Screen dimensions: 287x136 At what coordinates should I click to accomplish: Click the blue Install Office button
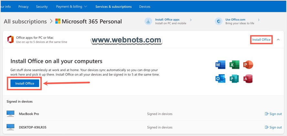(25, 83)
